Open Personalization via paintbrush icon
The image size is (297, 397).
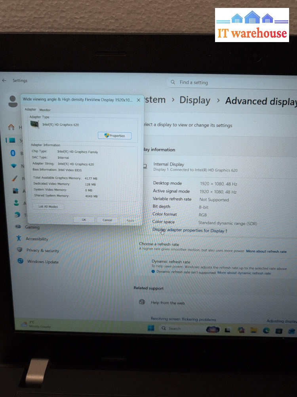tap(14, 178)
